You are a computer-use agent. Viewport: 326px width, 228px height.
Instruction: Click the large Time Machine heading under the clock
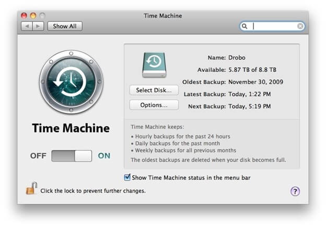click(x=71, y=128)
